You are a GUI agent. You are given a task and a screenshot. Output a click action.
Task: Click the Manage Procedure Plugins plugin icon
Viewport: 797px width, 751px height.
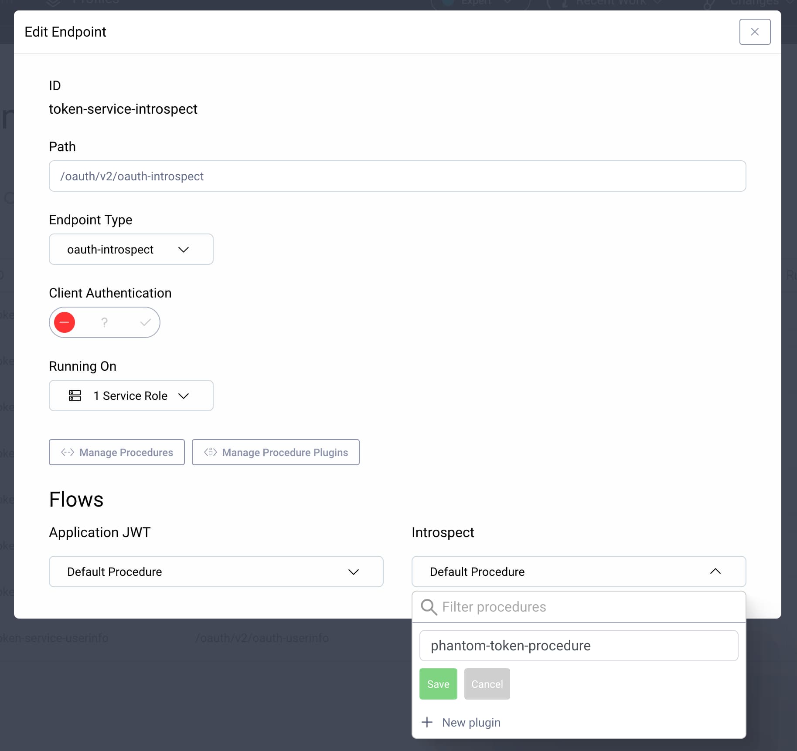tap(211, 452)
